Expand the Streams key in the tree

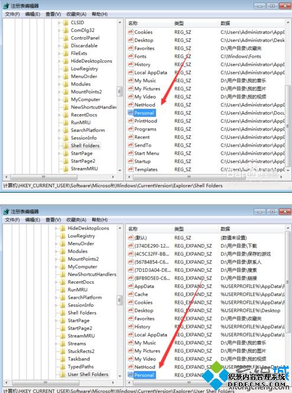tap(56, 343)
